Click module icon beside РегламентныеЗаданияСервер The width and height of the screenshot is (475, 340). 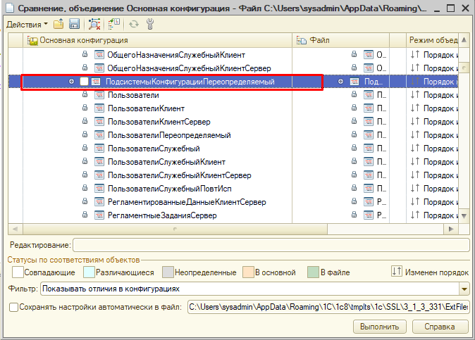99,215
